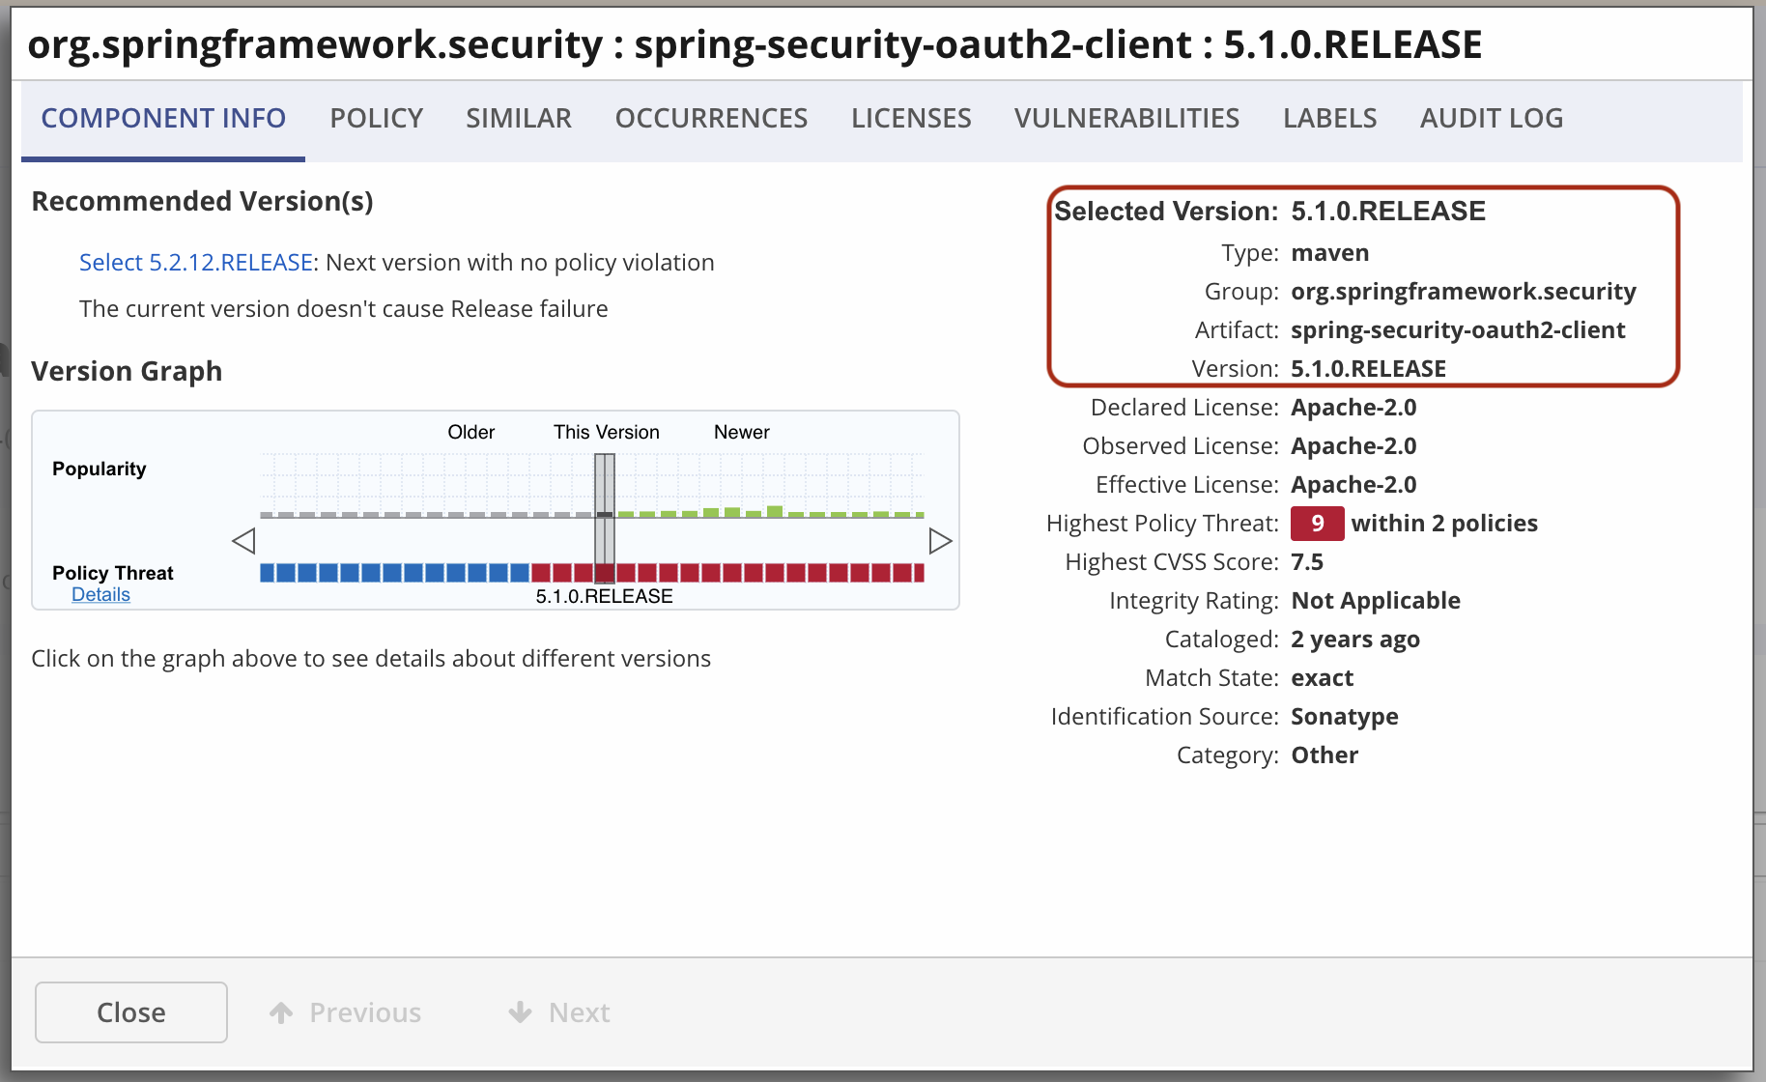This screenshot has height=1082, width=1766.
Task: Open the Policy tab
Action: (x=377, y=118)
